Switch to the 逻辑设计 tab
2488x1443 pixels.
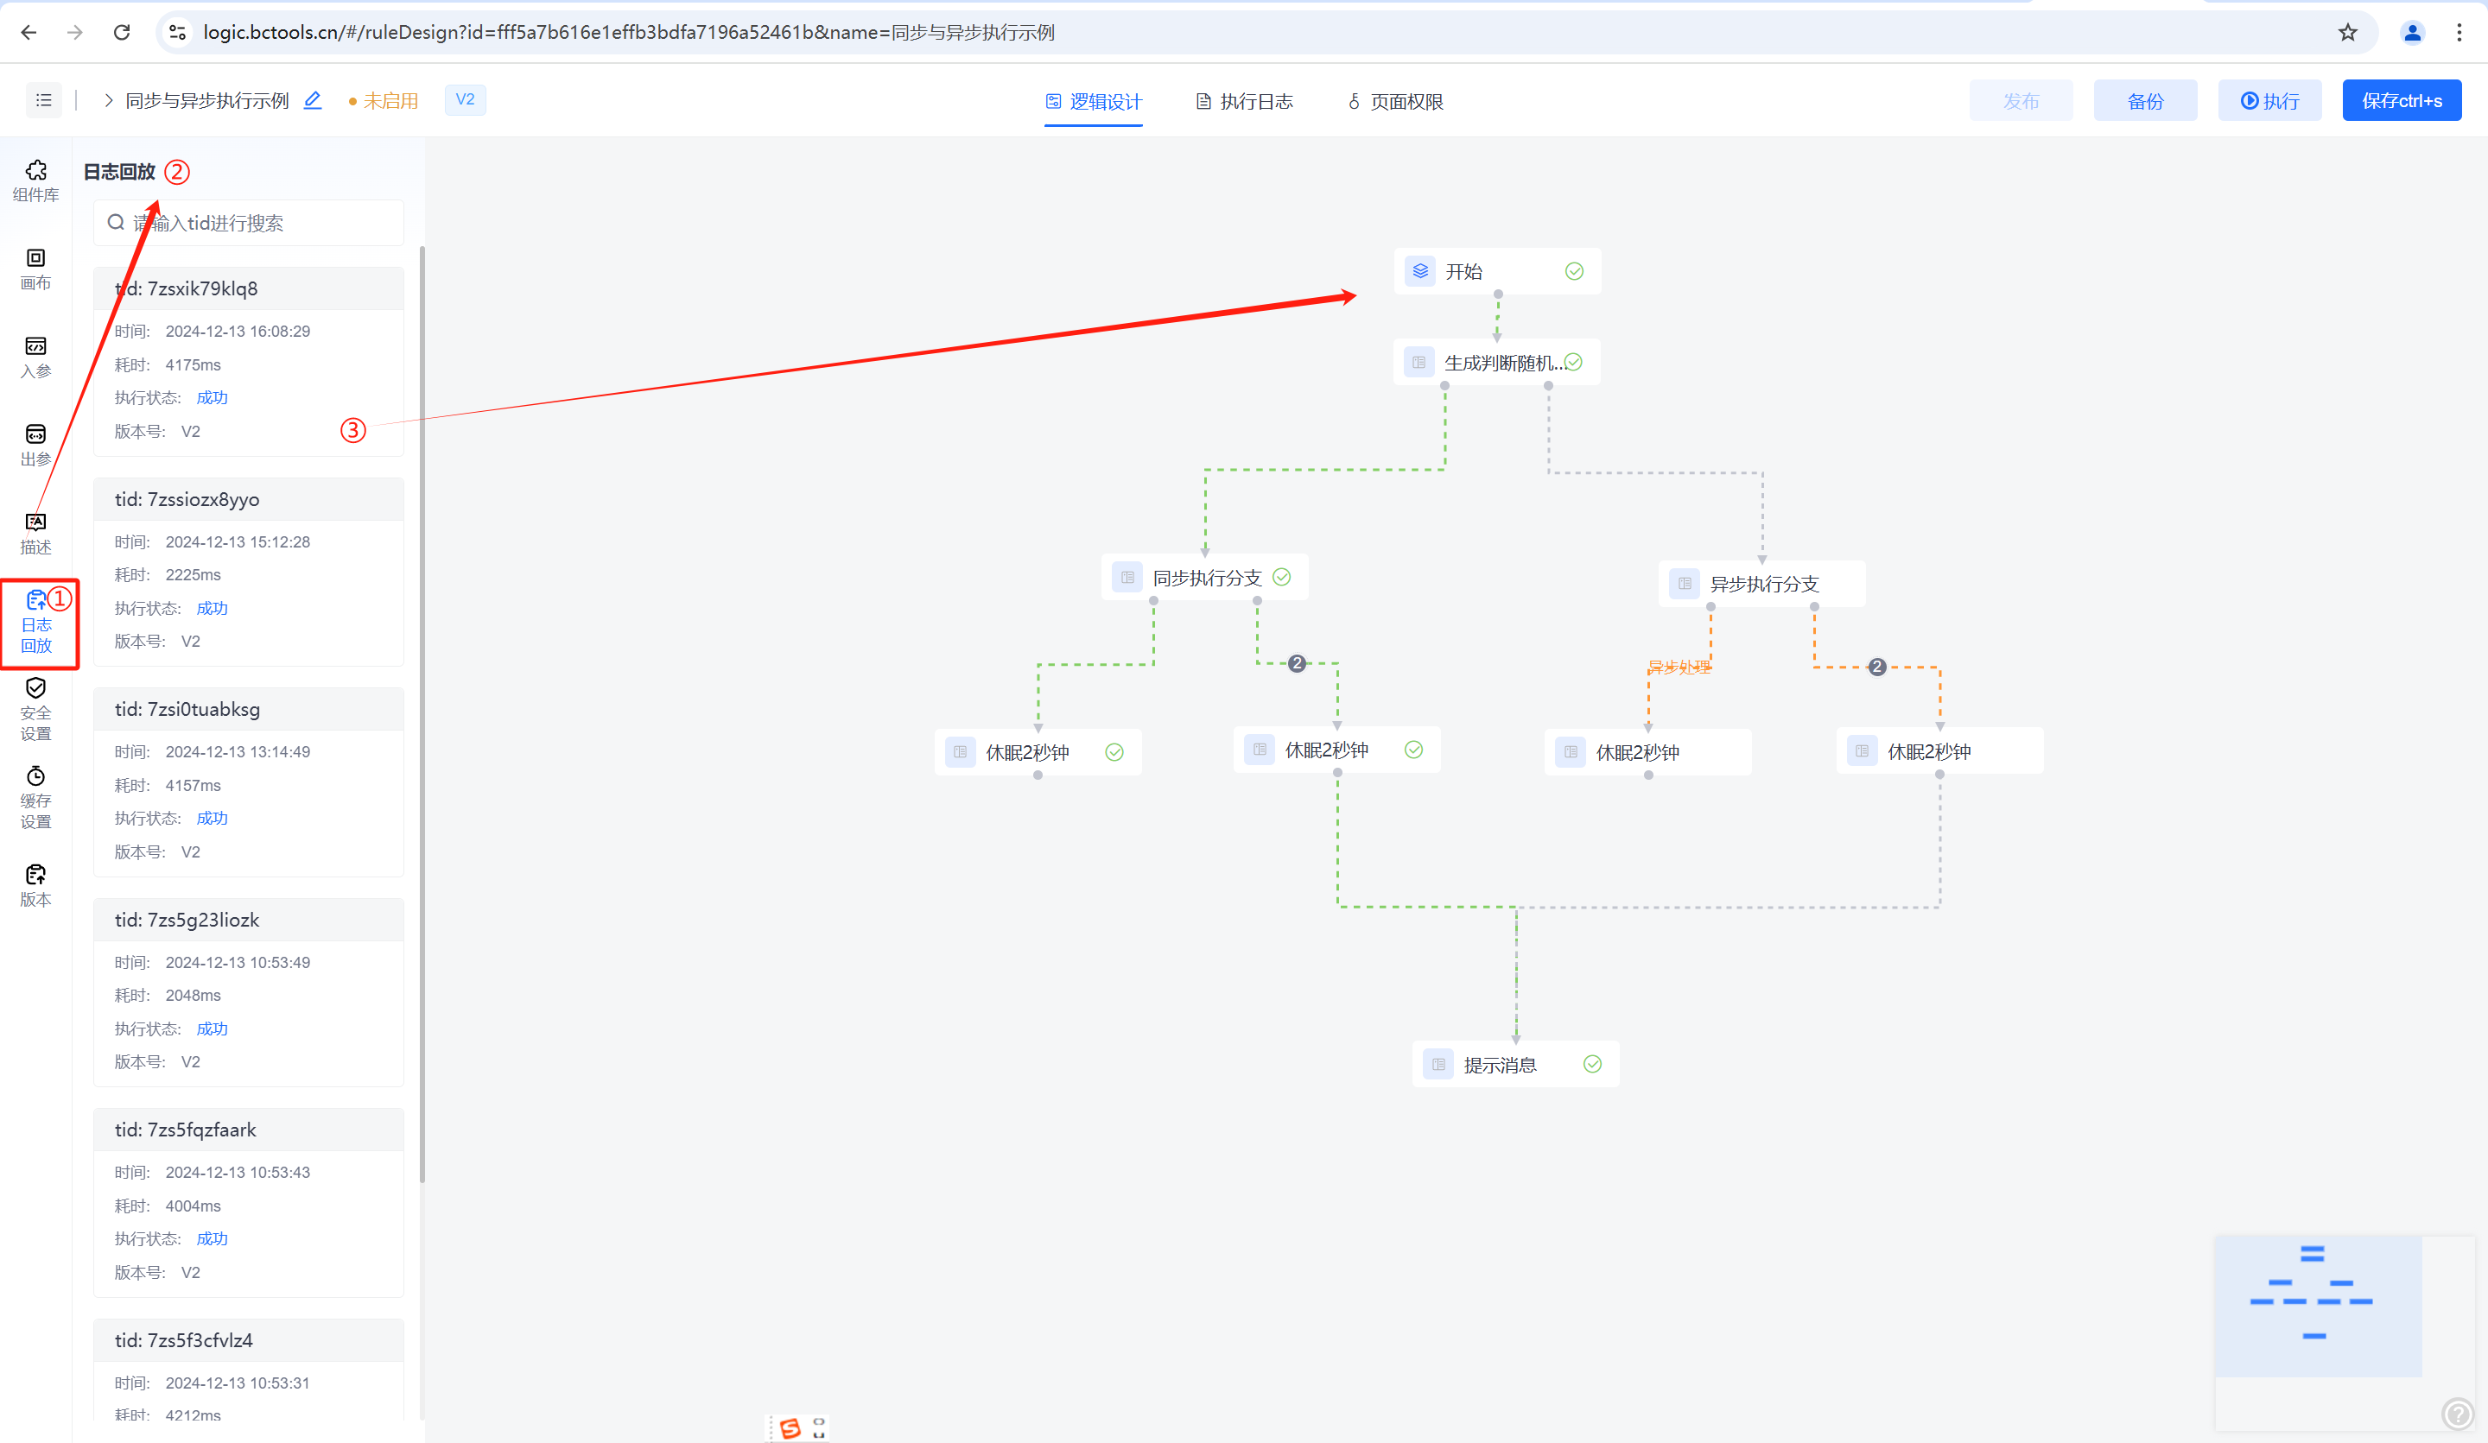coord(1094,102)
